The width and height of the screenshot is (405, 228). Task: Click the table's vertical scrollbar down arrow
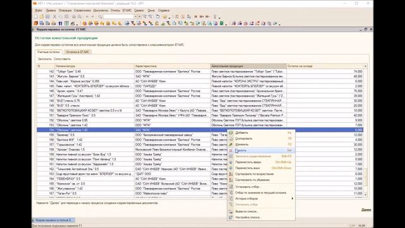[x=365, y=194]
